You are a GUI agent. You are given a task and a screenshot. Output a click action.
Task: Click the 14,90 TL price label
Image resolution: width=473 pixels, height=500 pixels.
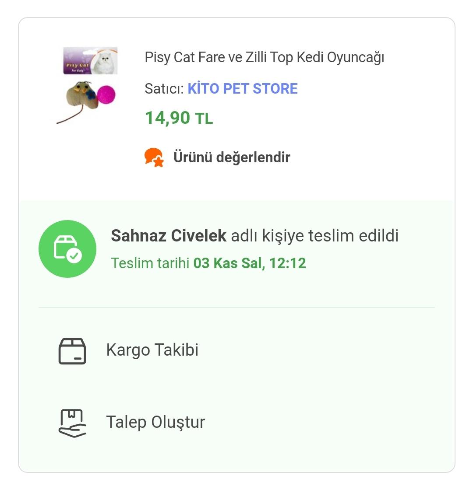179,118
